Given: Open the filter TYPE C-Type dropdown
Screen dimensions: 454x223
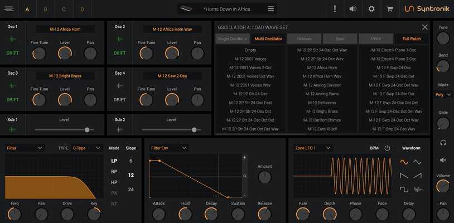Looking at the screenshot, I should [x=86, y=148].
